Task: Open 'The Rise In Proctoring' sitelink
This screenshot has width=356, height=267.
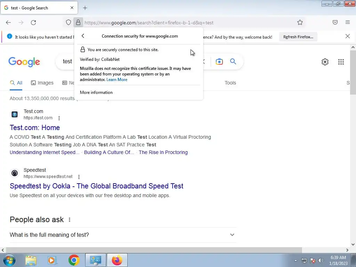Action: (163, 152)
